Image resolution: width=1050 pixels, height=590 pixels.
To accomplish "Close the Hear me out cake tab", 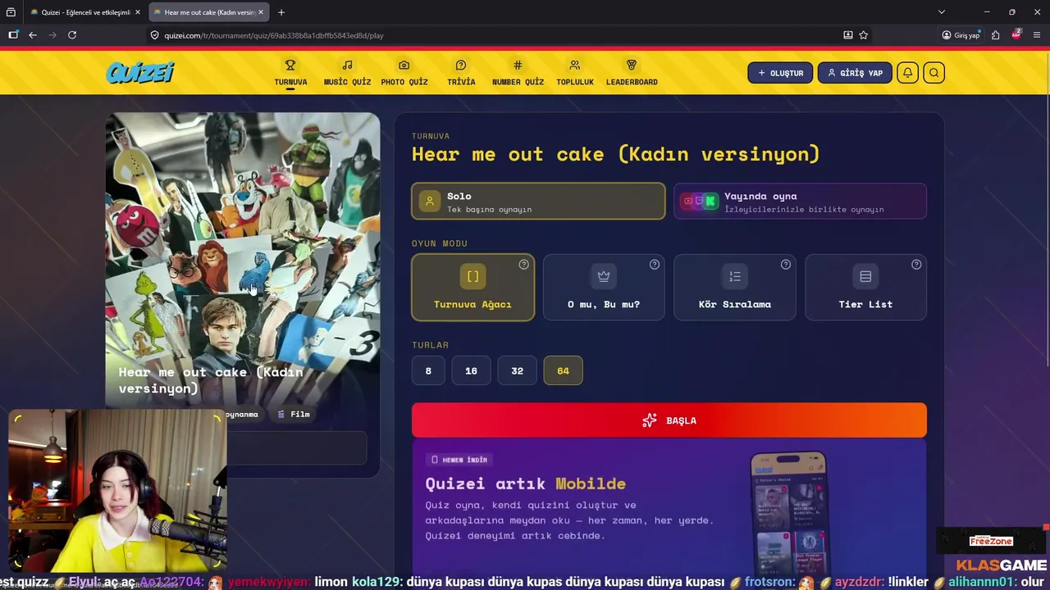I will coord(261,12).
